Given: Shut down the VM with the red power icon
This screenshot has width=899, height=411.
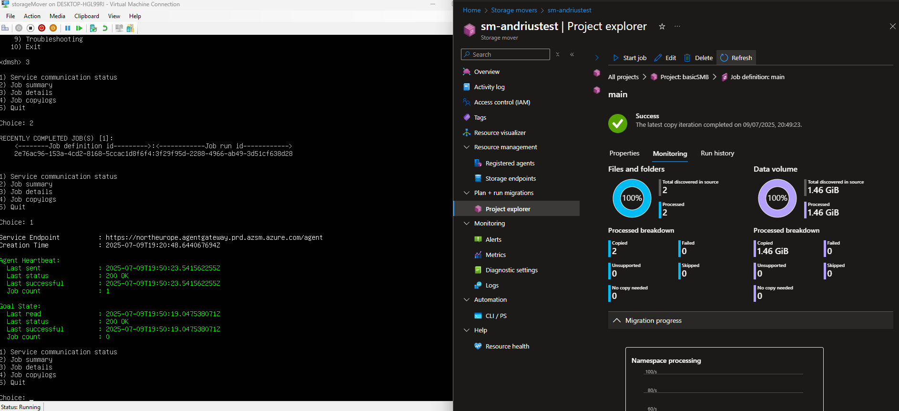Looking at the screenshot, I should 42,28.
